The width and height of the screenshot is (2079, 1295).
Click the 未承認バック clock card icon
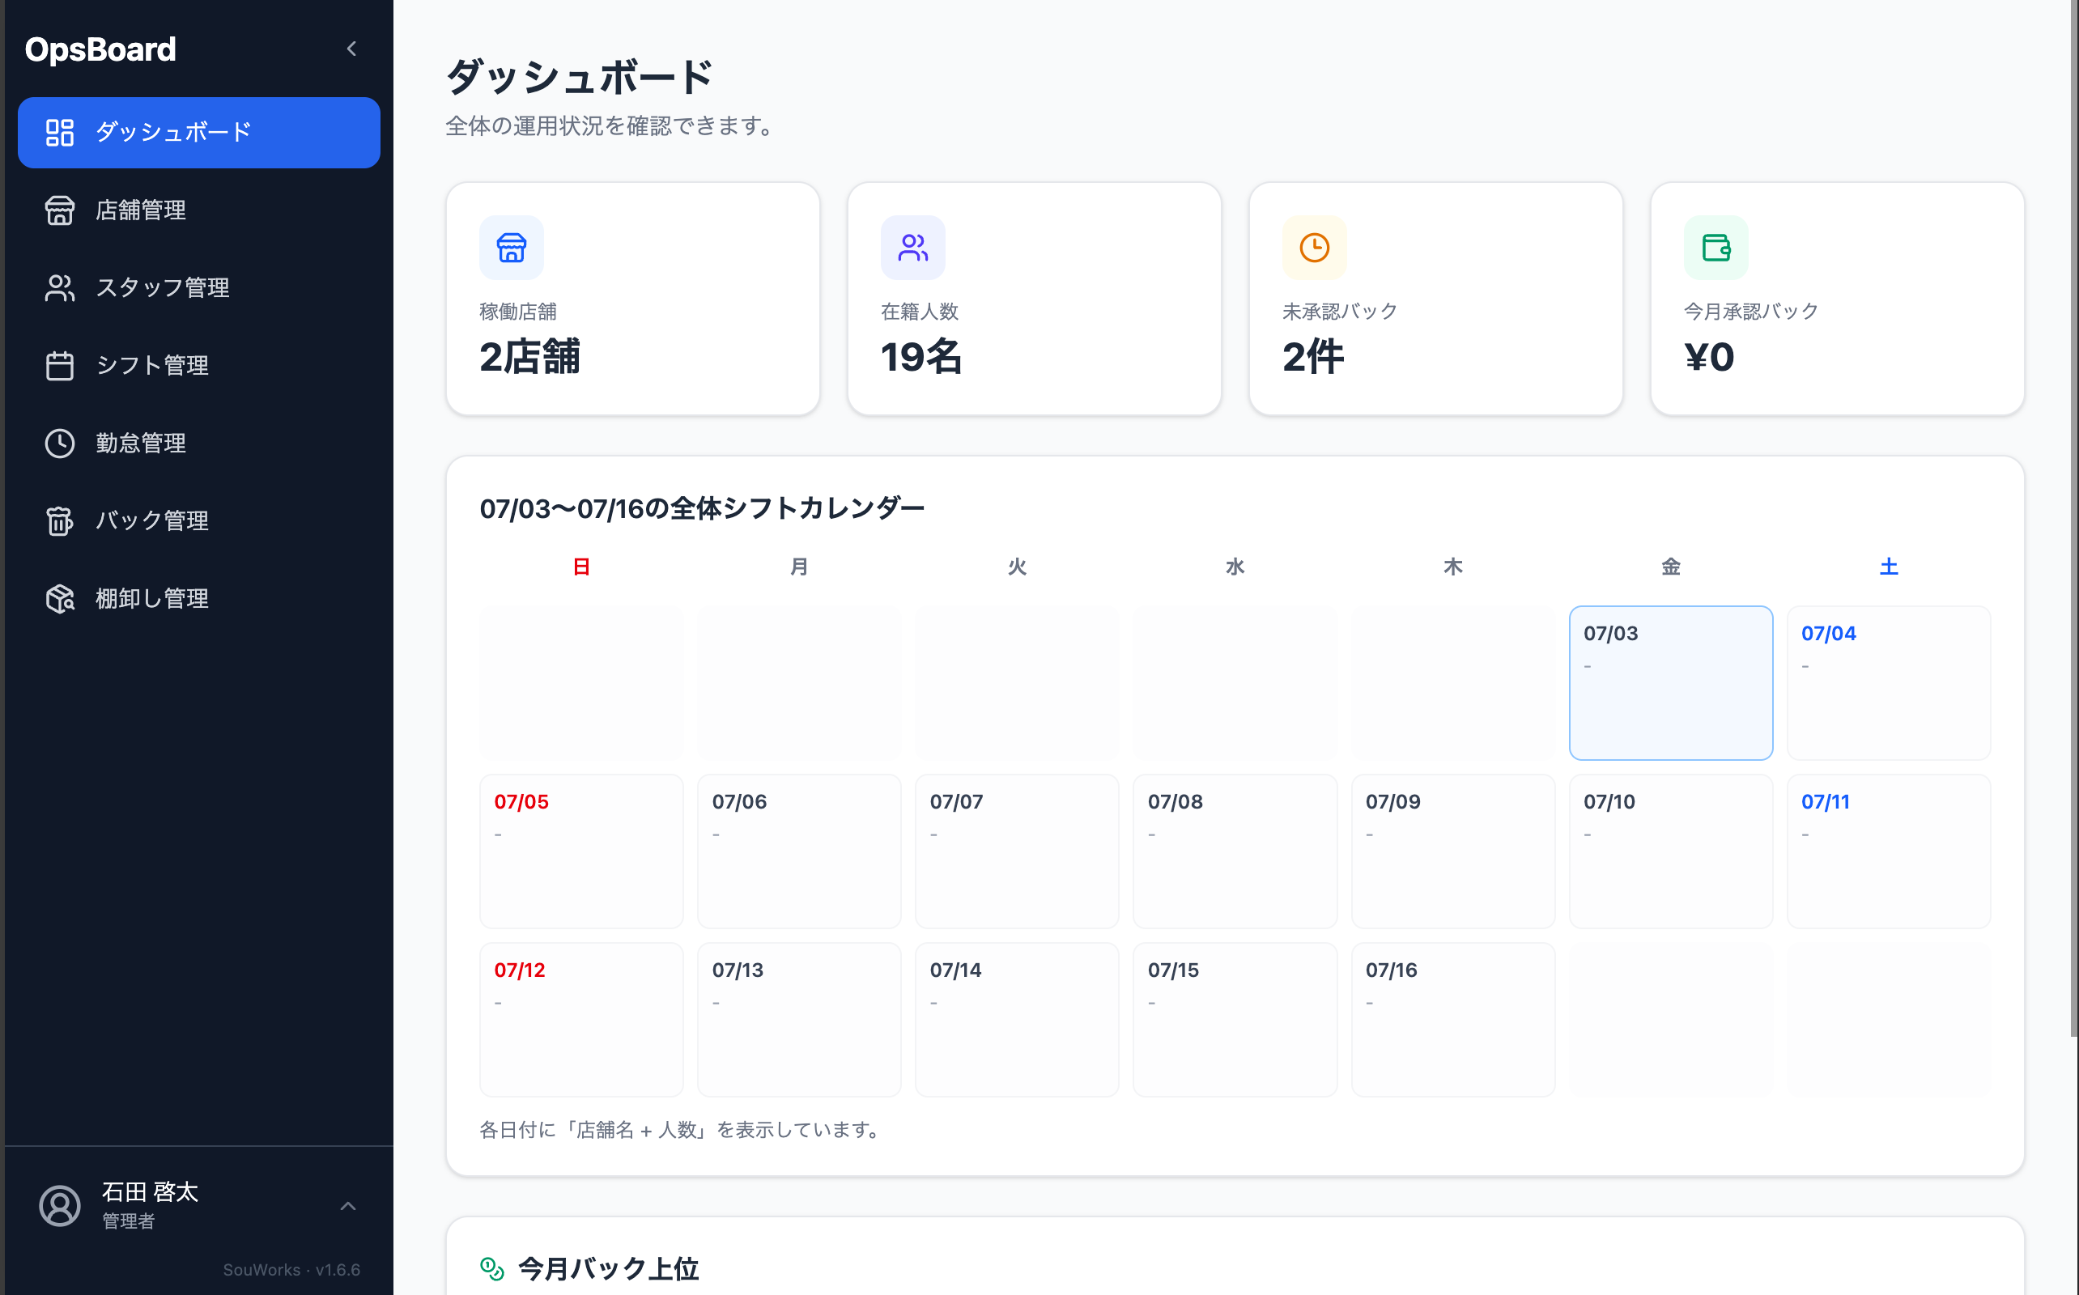(x=1314, y=248)
